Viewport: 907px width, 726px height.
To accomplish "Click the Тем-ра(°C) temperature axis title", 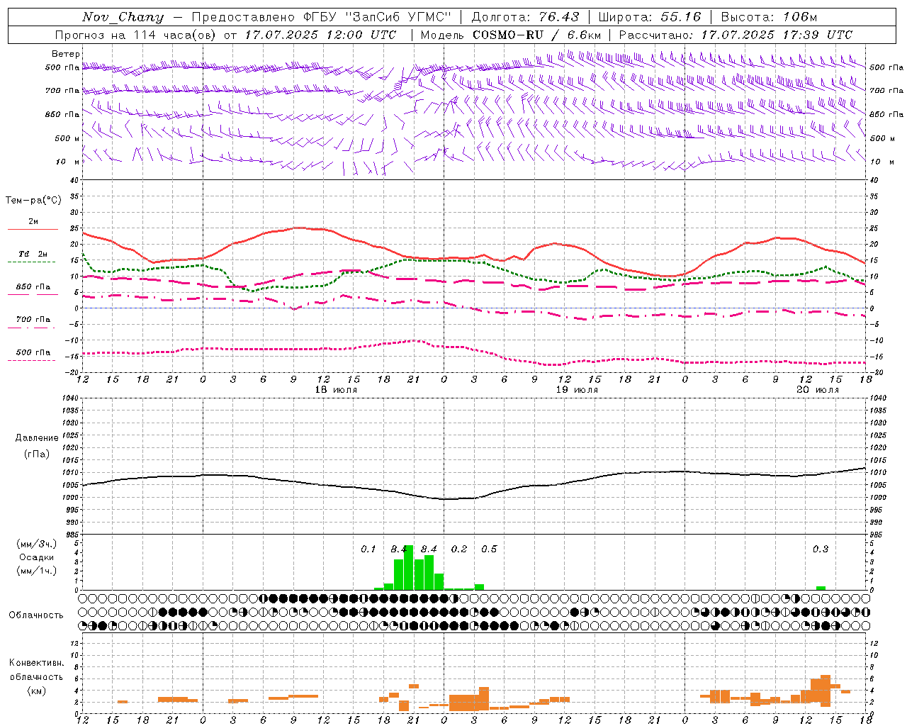I will tap(33, 200).
